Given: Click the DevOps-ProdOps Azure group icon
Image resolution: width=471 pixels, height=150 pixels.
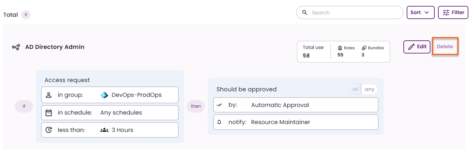Looking at the screenshot, I should [x=105, y=95].
